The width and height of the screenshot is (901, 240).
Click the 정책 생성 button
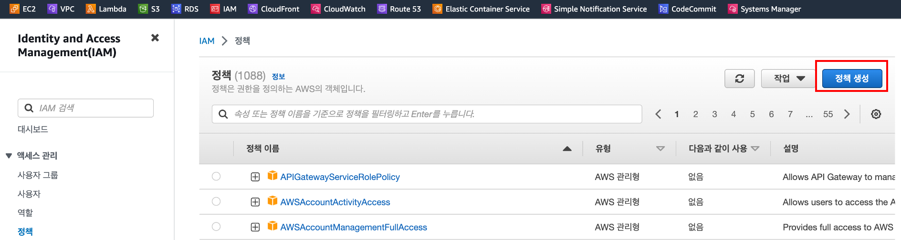(852, 79)
